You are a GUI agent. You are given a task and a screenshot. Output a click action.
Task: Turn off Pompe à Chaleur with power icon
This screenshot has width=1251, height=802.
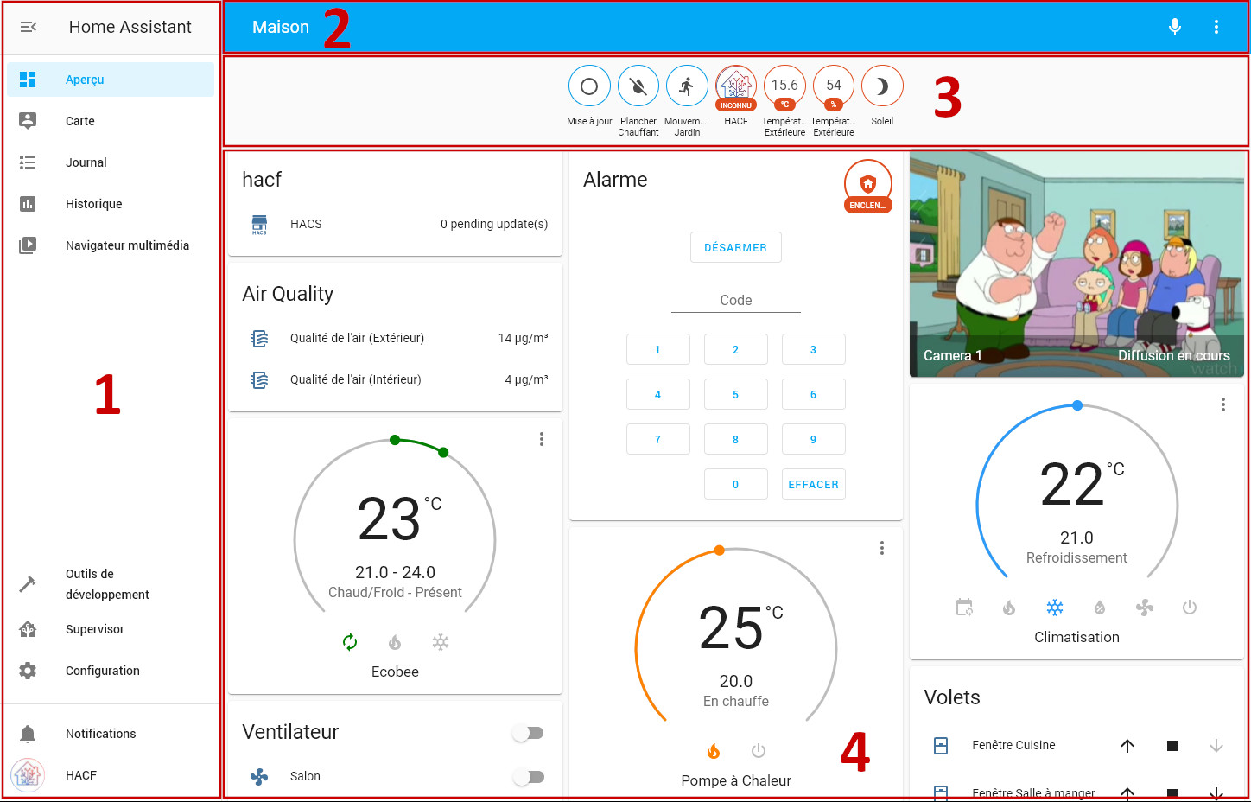759,751
